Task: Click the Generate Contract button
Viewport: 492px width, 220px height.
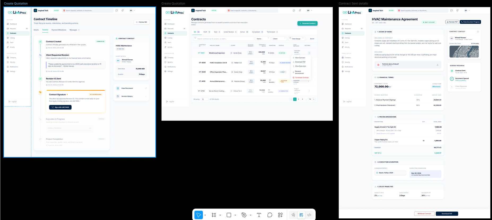Action: [x=307, y=23]
